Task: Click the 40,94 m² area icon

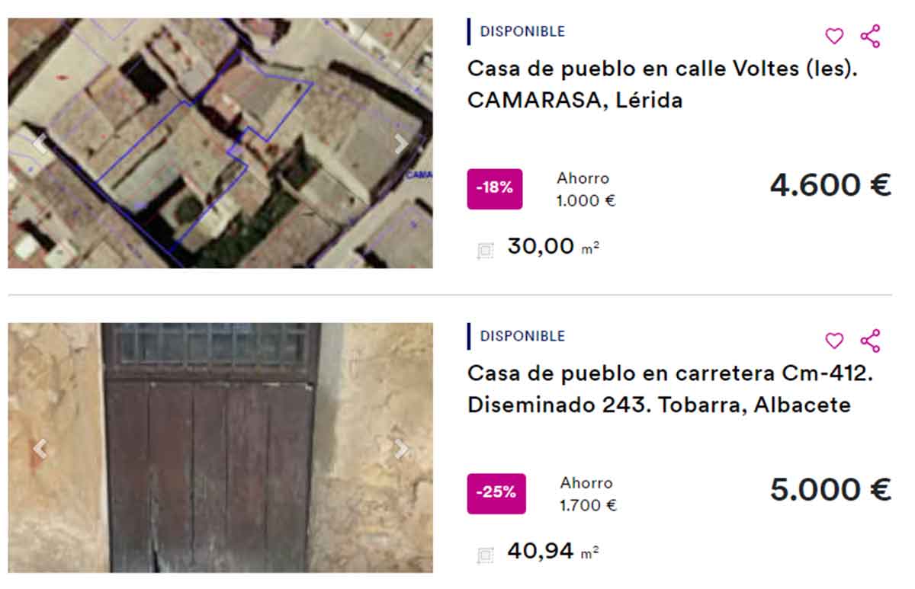Action: (485, 555)
